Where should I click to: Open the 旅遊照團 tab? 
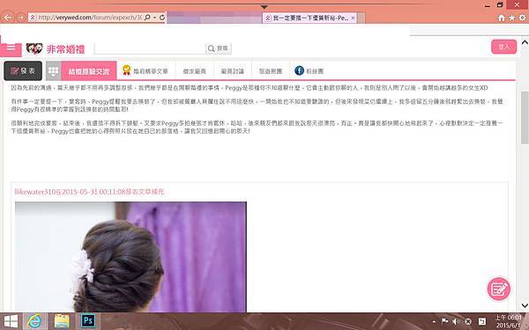click(271, 71)
